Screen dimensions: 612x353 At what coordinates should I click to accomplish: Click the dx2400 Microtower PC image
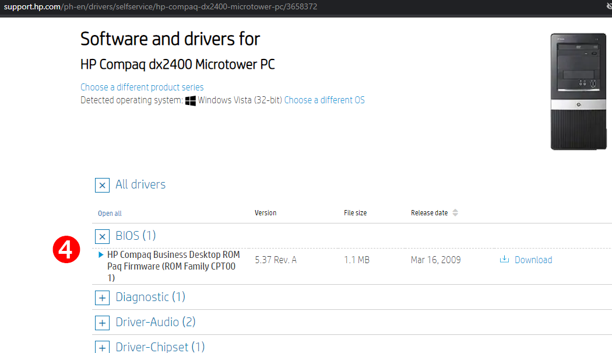pos(578,92)
